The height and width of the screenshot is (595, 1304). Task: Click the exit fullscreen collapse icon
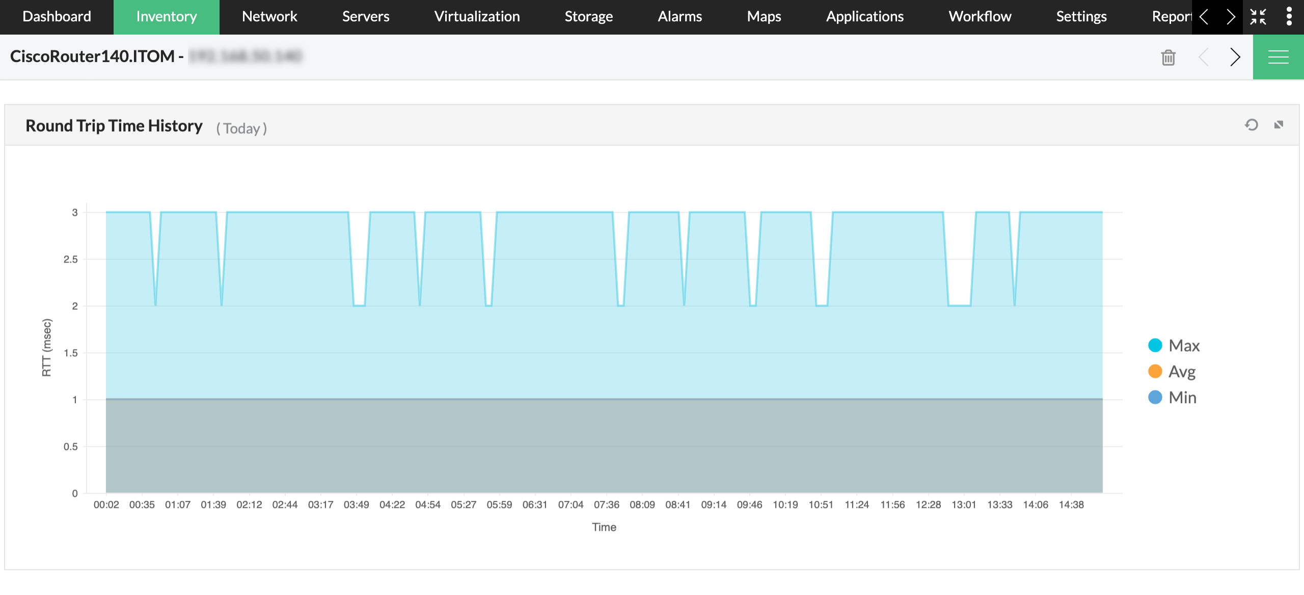(x=1258, y=17)
